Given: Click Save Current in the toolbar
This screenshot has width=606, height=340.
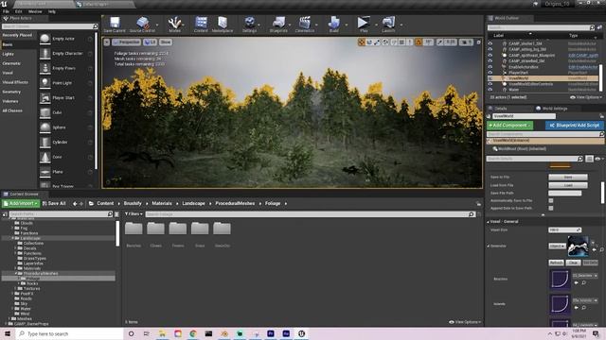Looking at the screenshot, I should 115,25.
